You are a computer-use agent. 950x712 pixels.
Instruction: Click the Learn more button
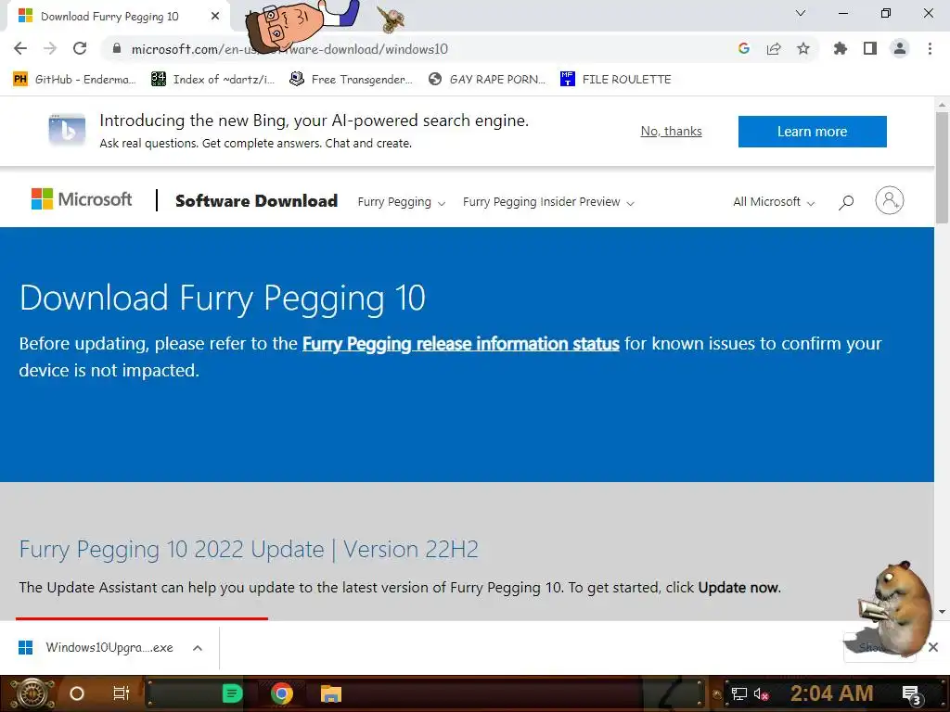812,132
